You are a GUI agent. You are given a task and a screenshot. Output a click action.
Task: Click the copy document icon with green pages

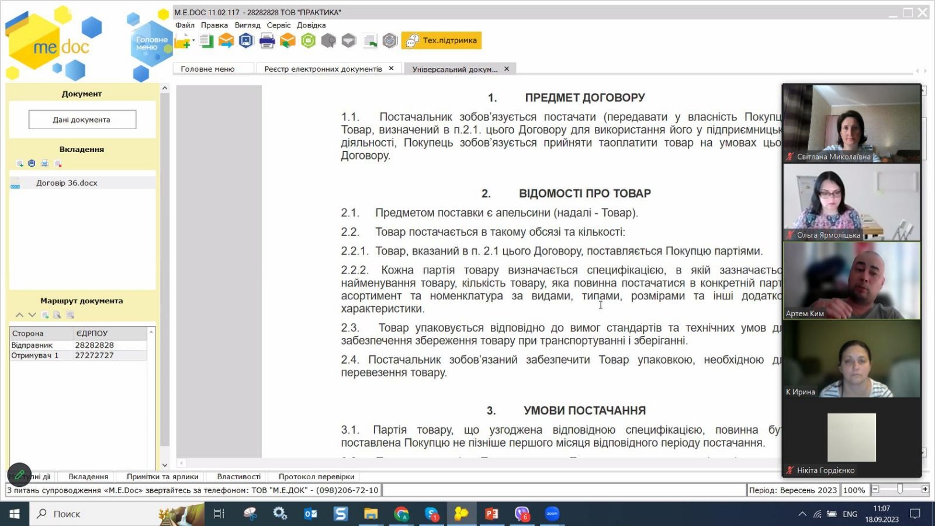(206, 40)
